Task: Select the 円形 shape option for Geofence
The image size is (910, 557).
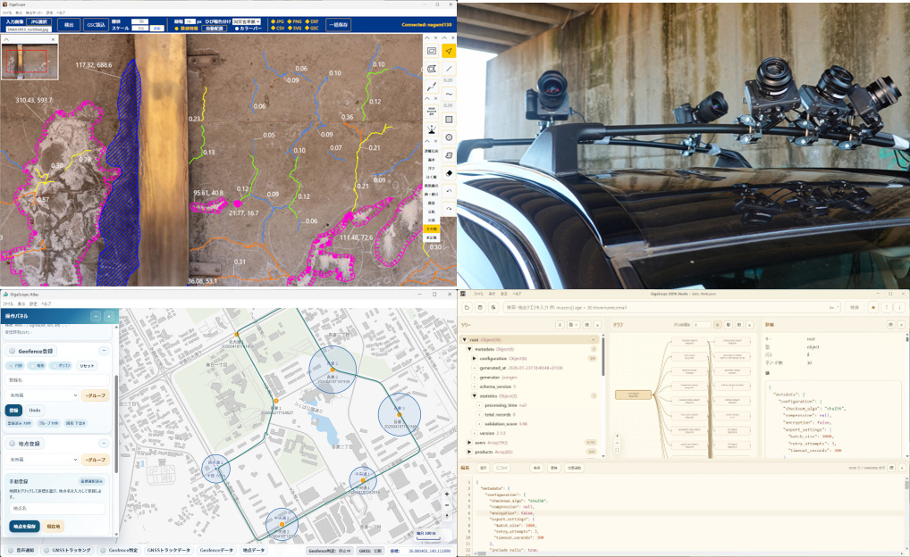Action: point(17,366)
